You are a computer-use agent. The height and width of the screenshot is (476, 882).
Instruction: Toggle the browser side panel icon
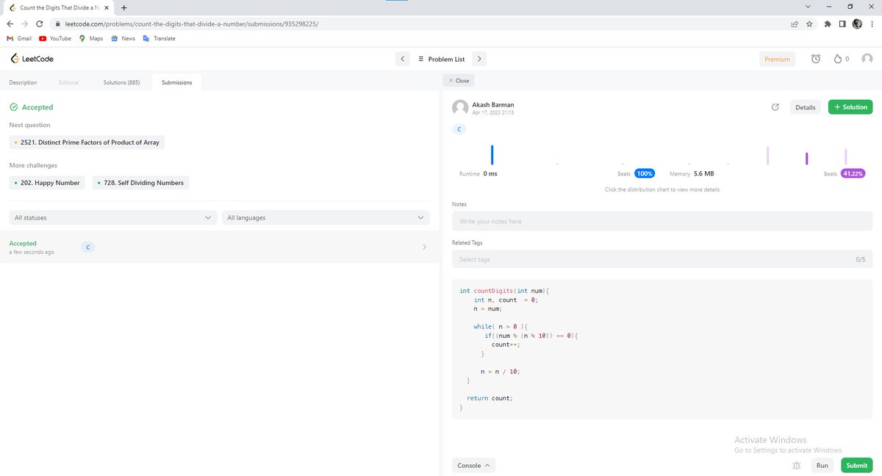click(x=842, y=24)
